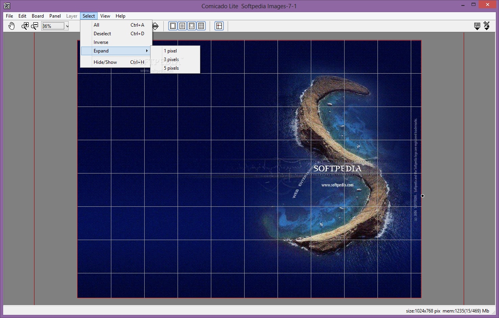
Task: Open the zoom level dropdown arrow
Action: click(x=67, y=26)
